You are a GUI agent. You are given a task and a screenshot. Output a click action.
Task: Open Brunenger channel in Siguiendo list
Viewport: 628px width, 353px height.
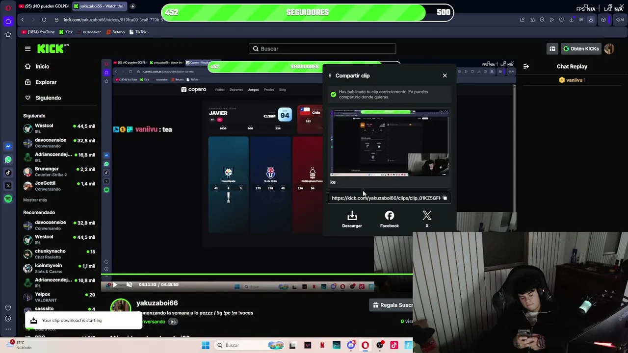pos(60,172)
